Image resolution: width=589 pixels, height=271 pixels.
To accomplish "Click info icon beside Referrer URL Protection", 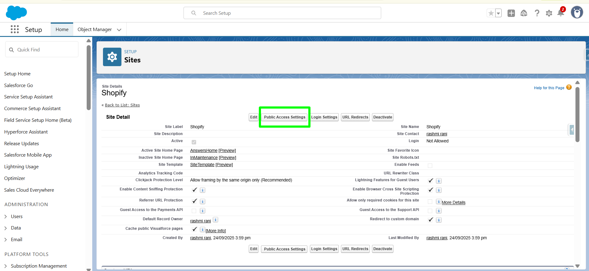I will click(x=203, y=201).
